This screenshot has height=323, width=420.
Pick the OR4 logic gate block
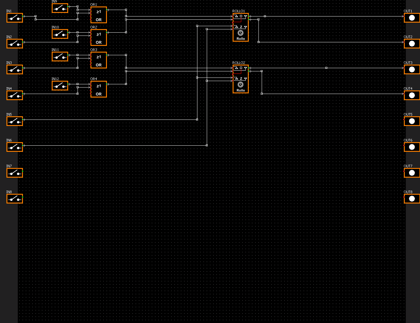tap(99, 89)
